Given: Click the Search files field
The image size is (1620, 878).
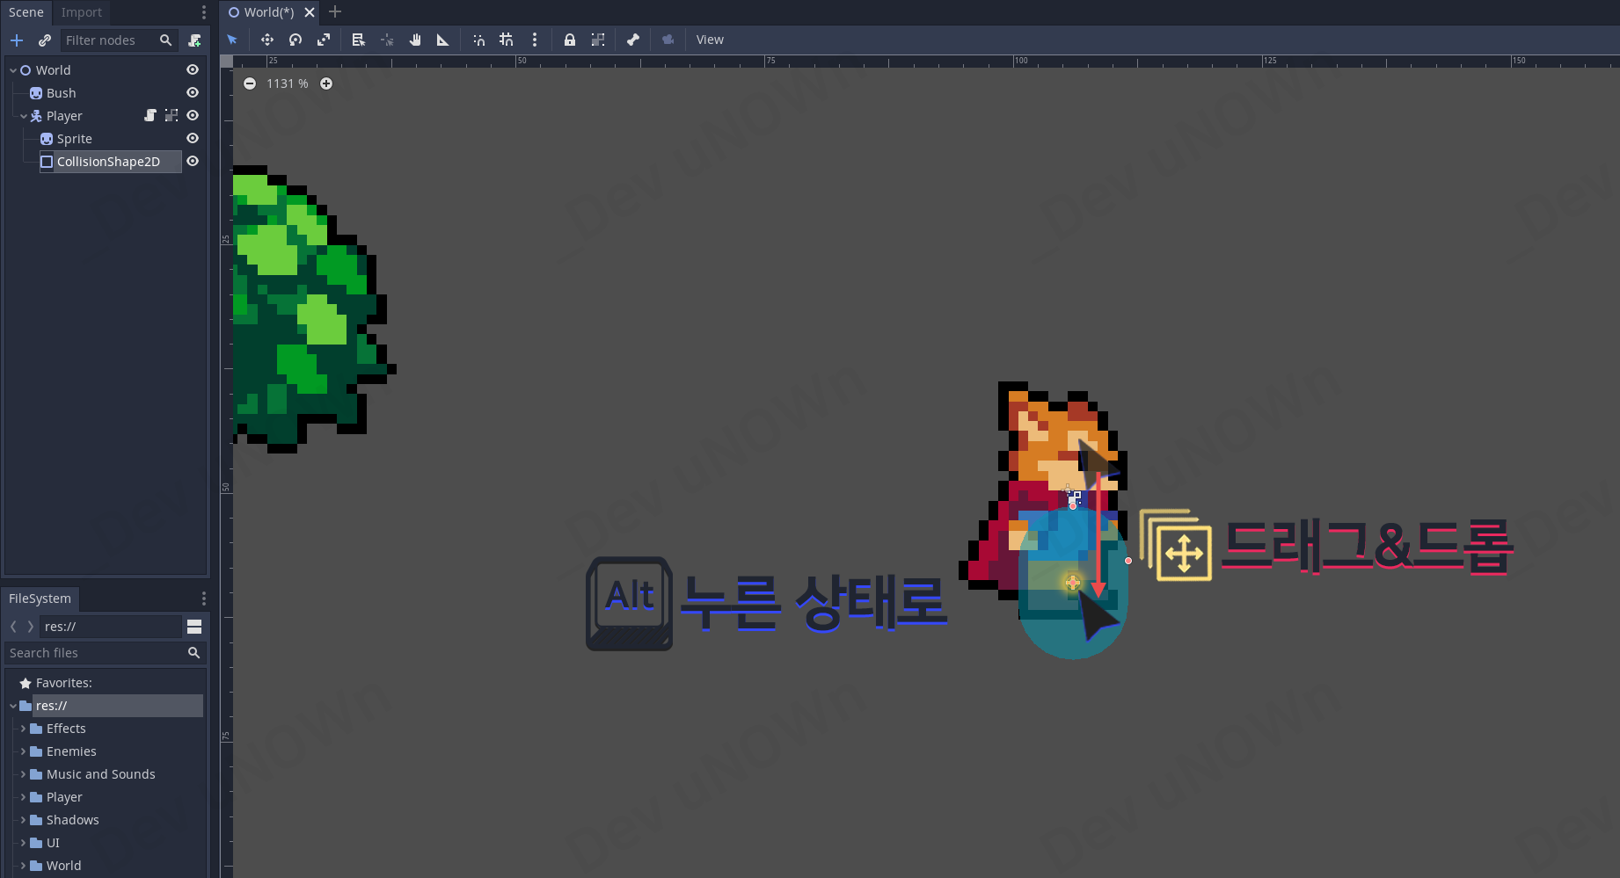Looking at the screenshot, I should pos(105,653).
